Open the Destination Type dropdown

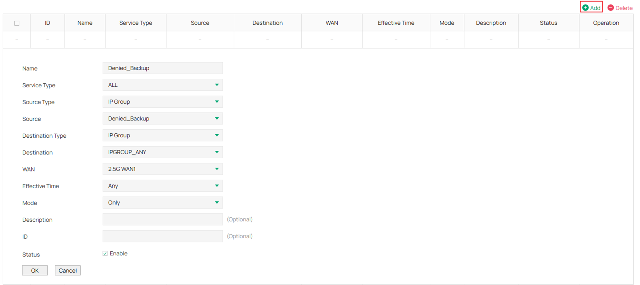pyautogui.click(x=163, y=135)
